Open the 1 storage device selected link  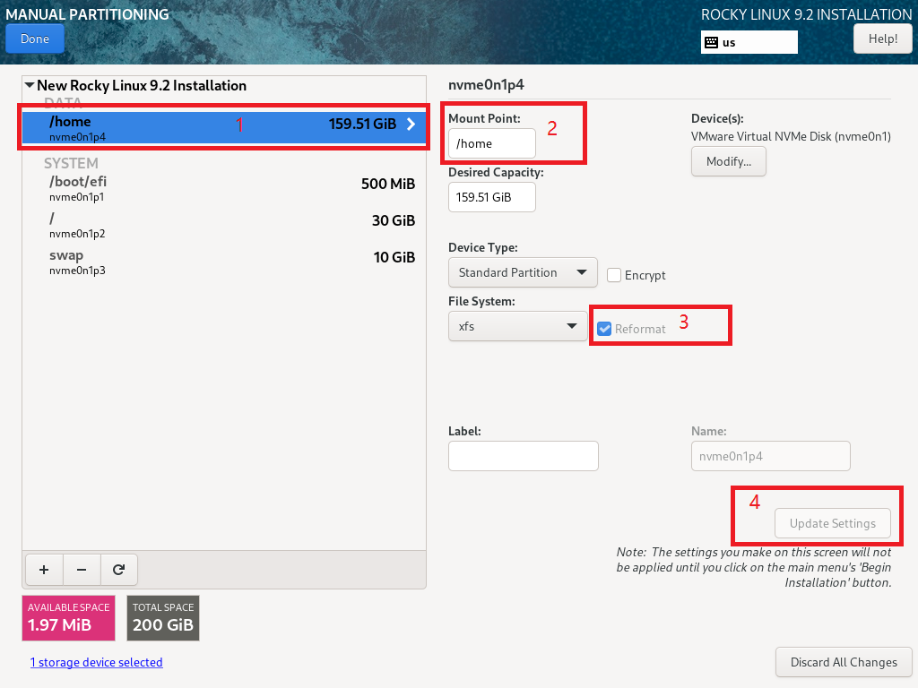(x=97, y=662)
